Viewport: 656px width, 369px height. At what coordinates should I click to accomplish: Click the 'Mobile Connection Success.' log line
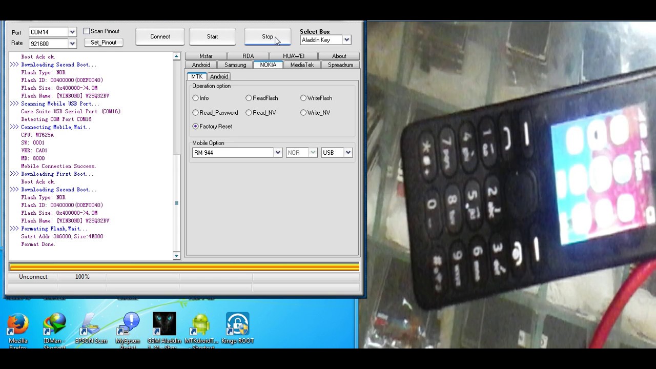(x=58, y=166)
